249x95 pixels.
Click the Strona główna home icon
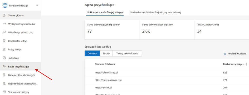4,15
